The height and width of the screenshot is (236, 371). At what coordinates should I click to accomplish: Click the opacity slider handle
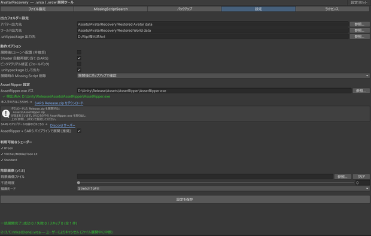coord(78,183)
